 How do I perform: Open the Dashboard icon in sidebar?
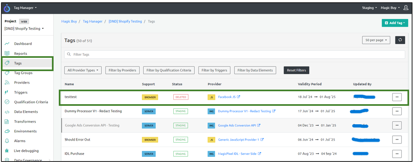click(x=7, y=44)
